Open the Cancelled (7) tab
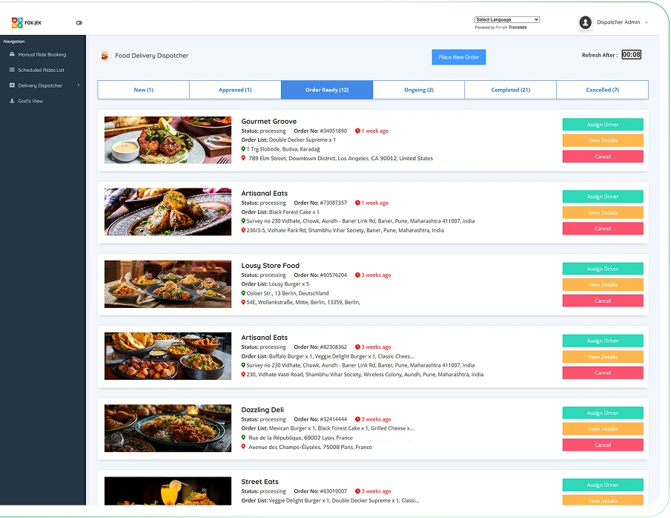671x518 pixels. tap(601, 89)
